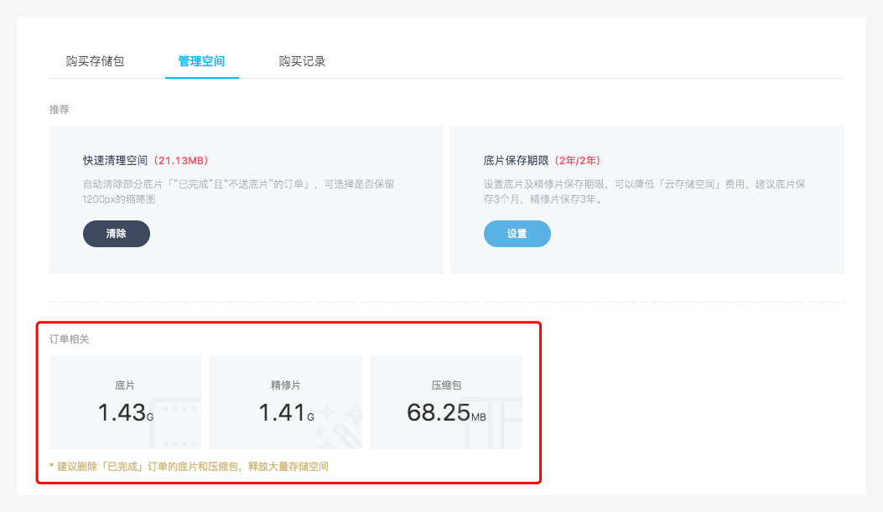Open the 压缩包 68.25MB storage card
The width and height of the screenshot is (883, 512).
pyautogui.click(x=446, y=402)
